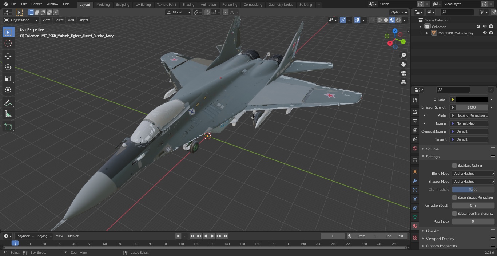Select the Transform tool
This screenshot has width=497, height=256.
pyautogui.click(x=8, y=90)
